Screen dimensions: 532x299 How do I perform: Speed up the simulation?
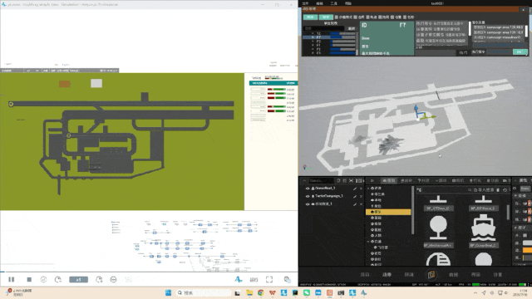99,279
